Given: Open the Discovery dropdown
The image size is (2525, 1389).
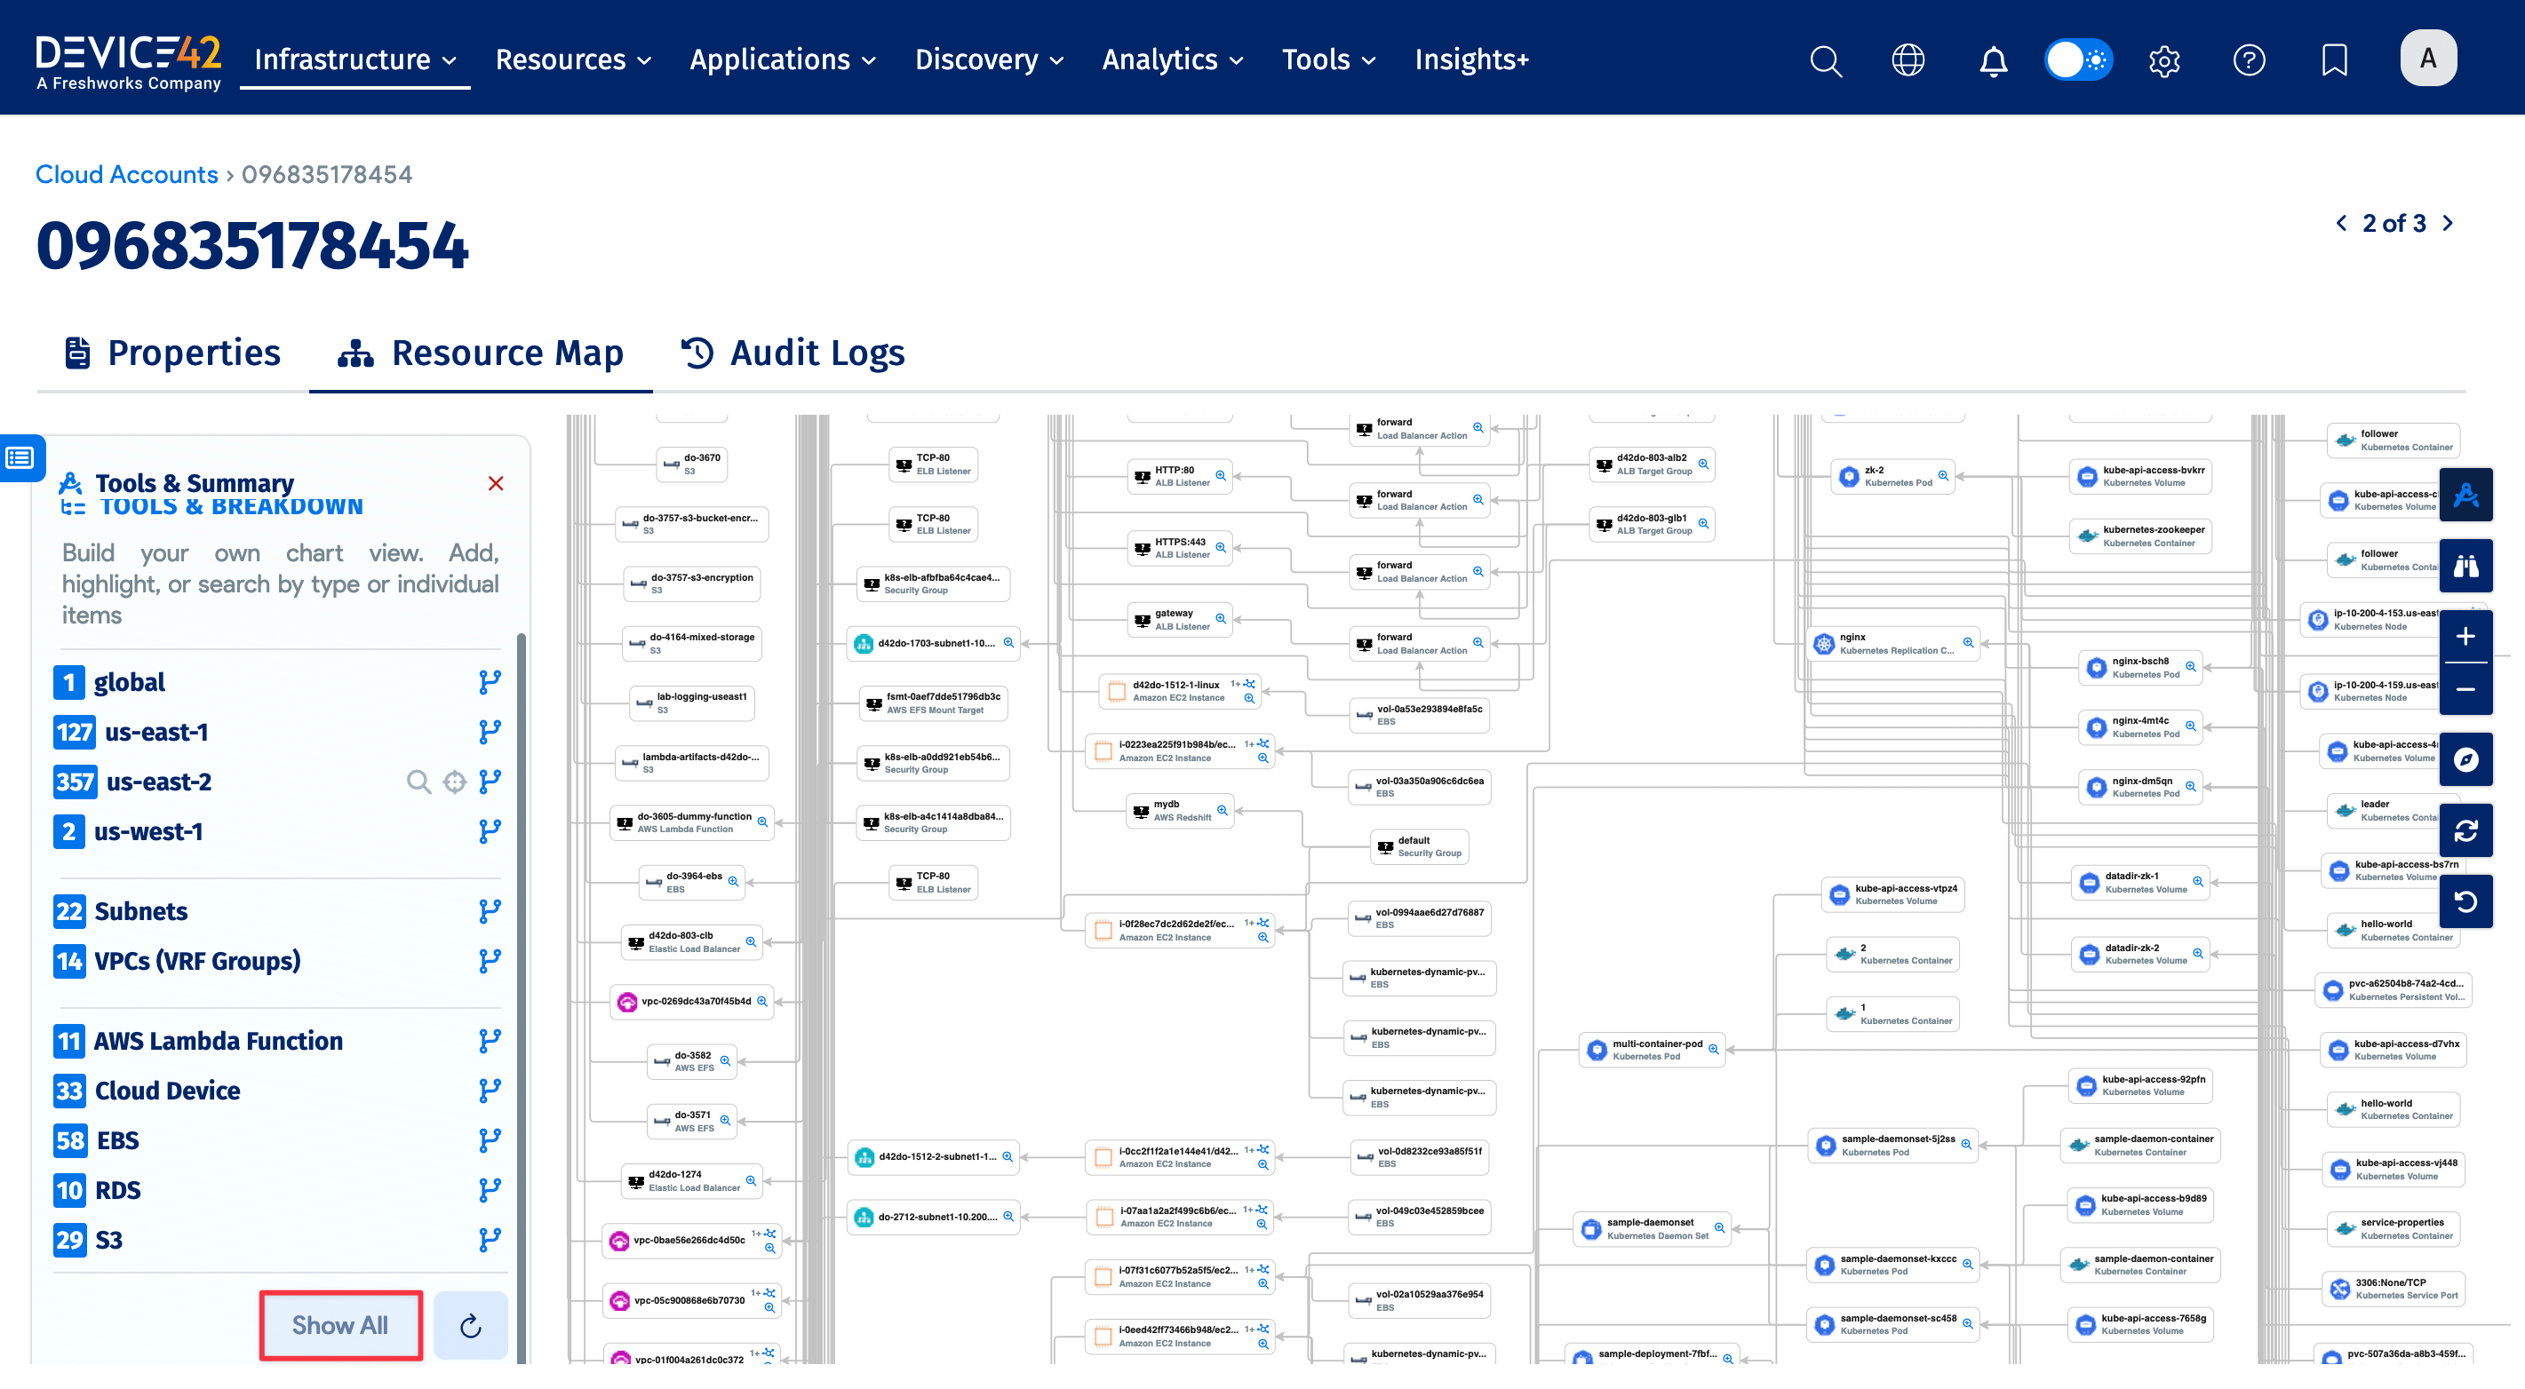Looking at the screenshot, I should point(988,60).
